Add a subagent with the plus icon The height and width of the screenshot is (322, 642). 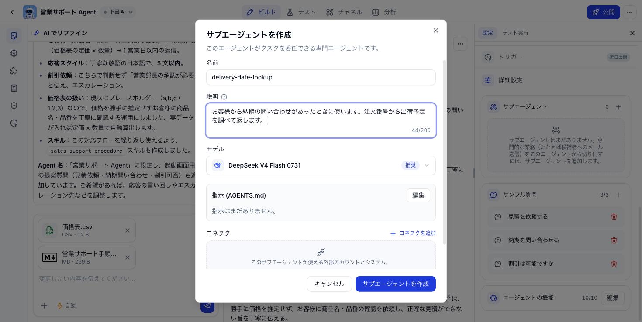click(618, 107)
